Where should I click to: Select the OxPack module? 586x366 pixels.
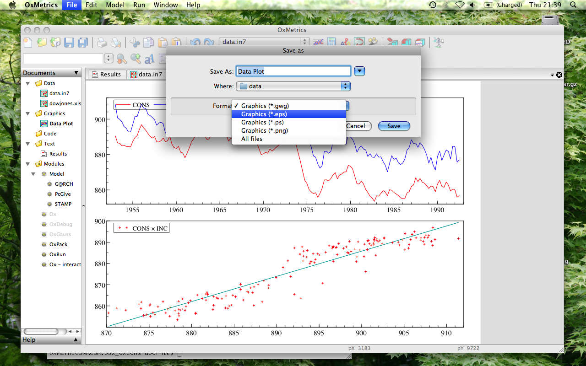tap(58, 244)
